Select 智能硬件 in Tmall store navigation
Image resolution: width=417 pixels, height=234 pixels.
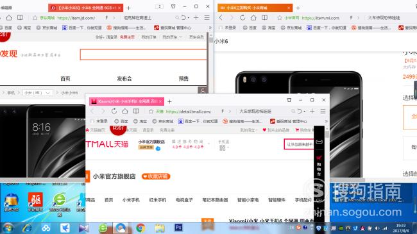277,200
